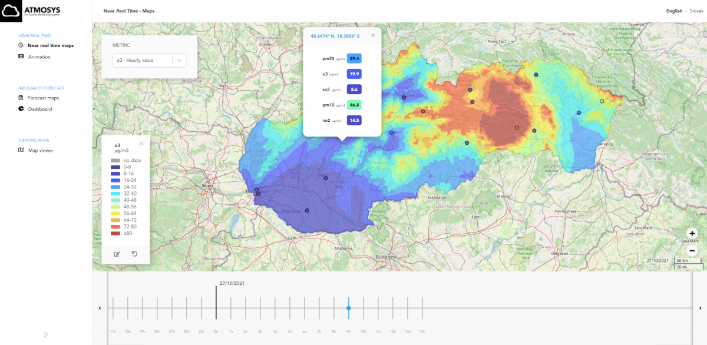Screen dimensions: 707x345
Task: Select the English language link
Action: (x=674, y=11)
